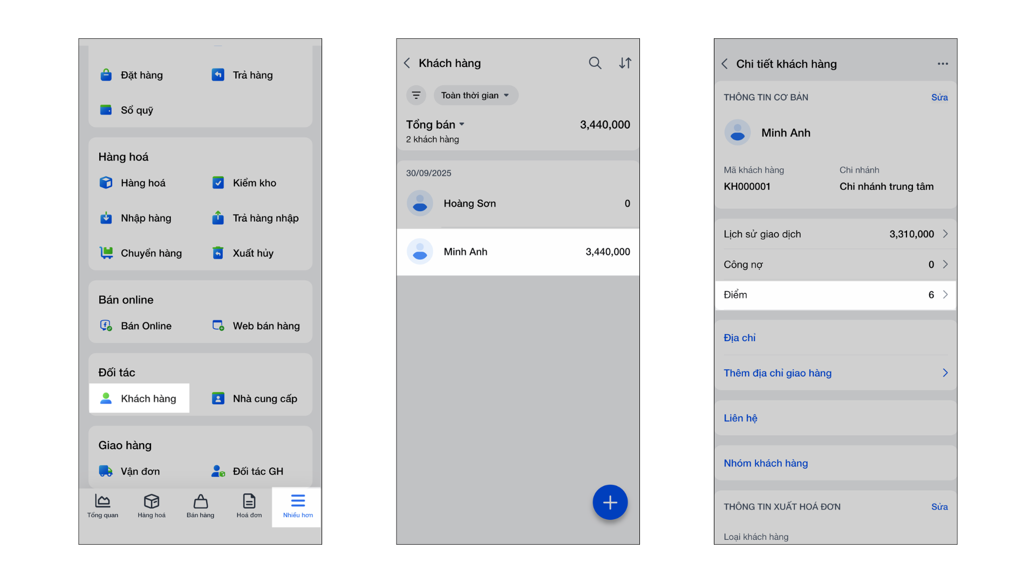Viewport: 1036px width, 583px height.
Task: Tap the blue plus add-customer button
Action: pyautogui.click(x=610, y=503)
